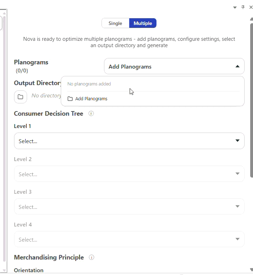This screenshot has width=253, height=275.
Task: Click the No directory placeholder text
Action: 46,96
